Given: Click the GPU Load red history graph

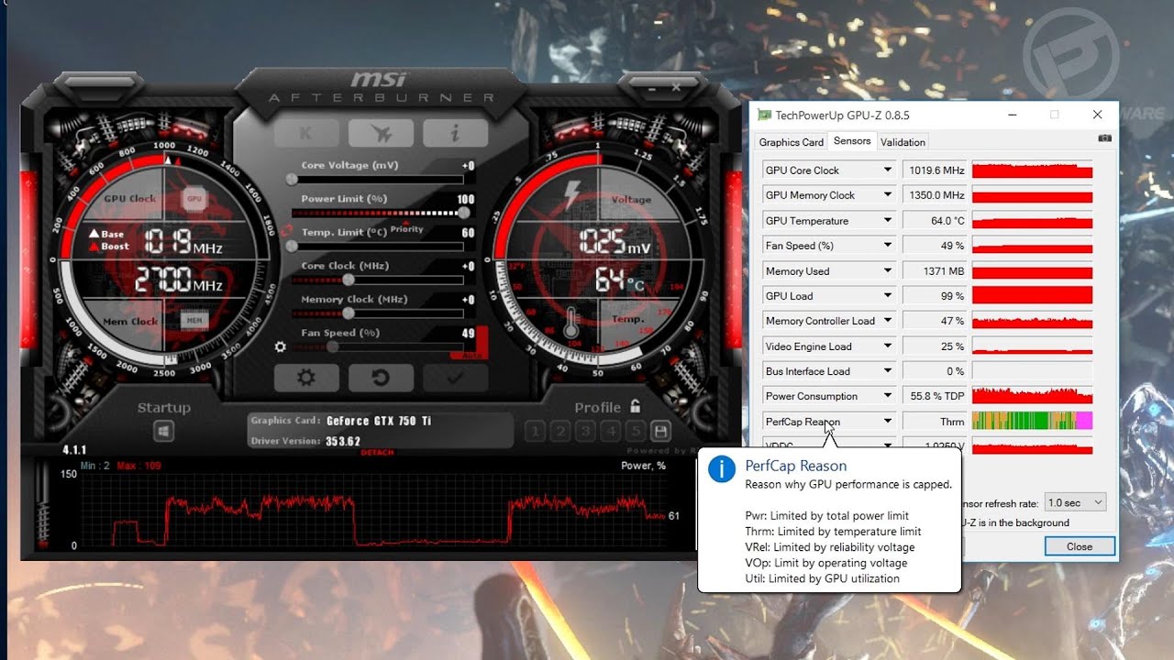Looking at the screenshot, I should [1032, 296].
